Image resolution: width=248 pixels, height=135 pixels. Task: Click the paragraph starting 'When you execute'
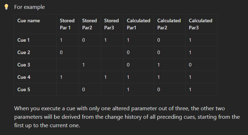(127, 117)
